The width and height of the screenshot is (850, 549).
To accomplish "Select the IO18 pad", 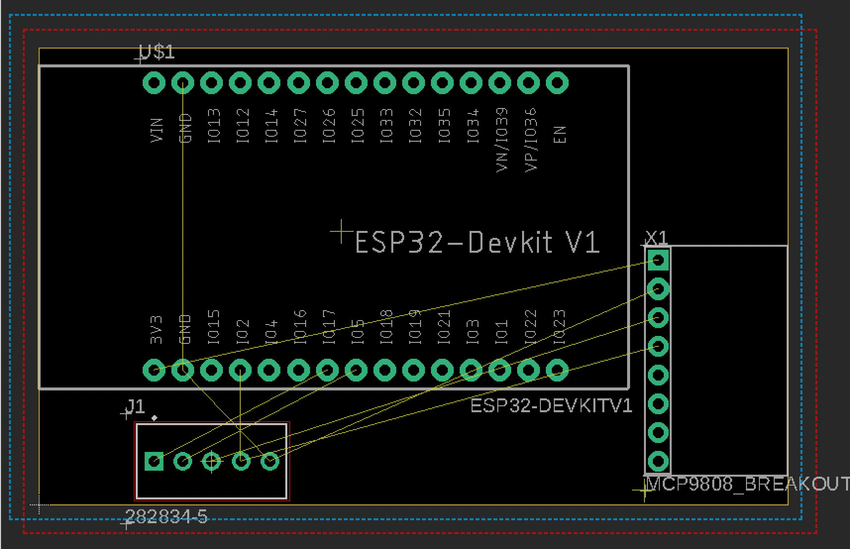I will [x=384, y=370].
